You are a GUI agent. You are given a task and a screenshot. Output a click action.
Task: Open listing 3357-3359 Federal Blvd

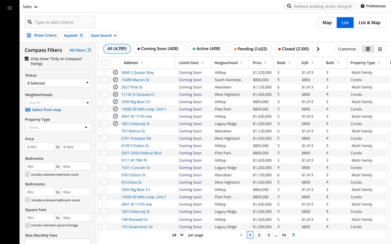click(141, 153)
